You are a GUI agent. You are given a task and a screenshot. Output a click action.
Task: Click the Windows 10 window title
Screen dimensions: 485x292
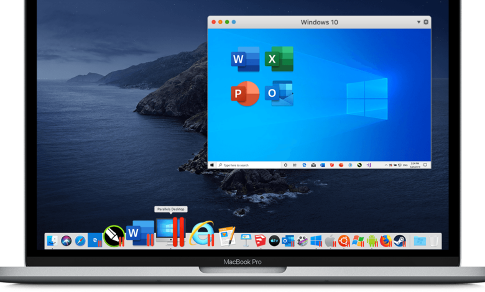(x=319, y=22)
